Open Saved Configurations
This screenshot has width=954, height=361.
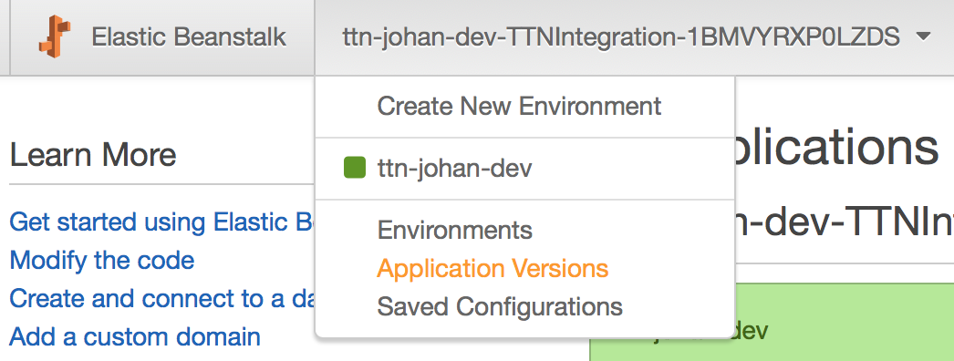(x=500, y=306)
